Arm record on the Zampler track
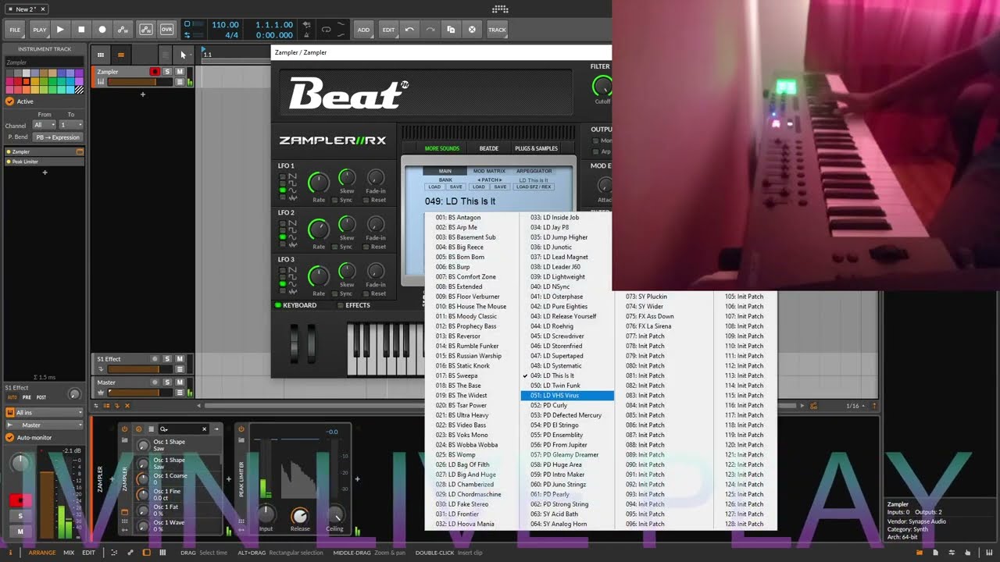Viewport: 1000px width, 562px height. tap(155, 72)
